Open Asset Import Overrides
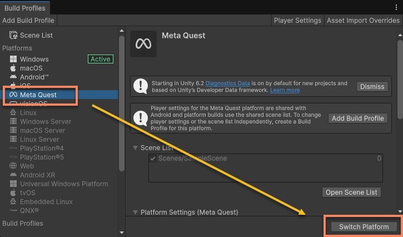The height and width of the screenshot is (237, 403). tap(363, 21)
